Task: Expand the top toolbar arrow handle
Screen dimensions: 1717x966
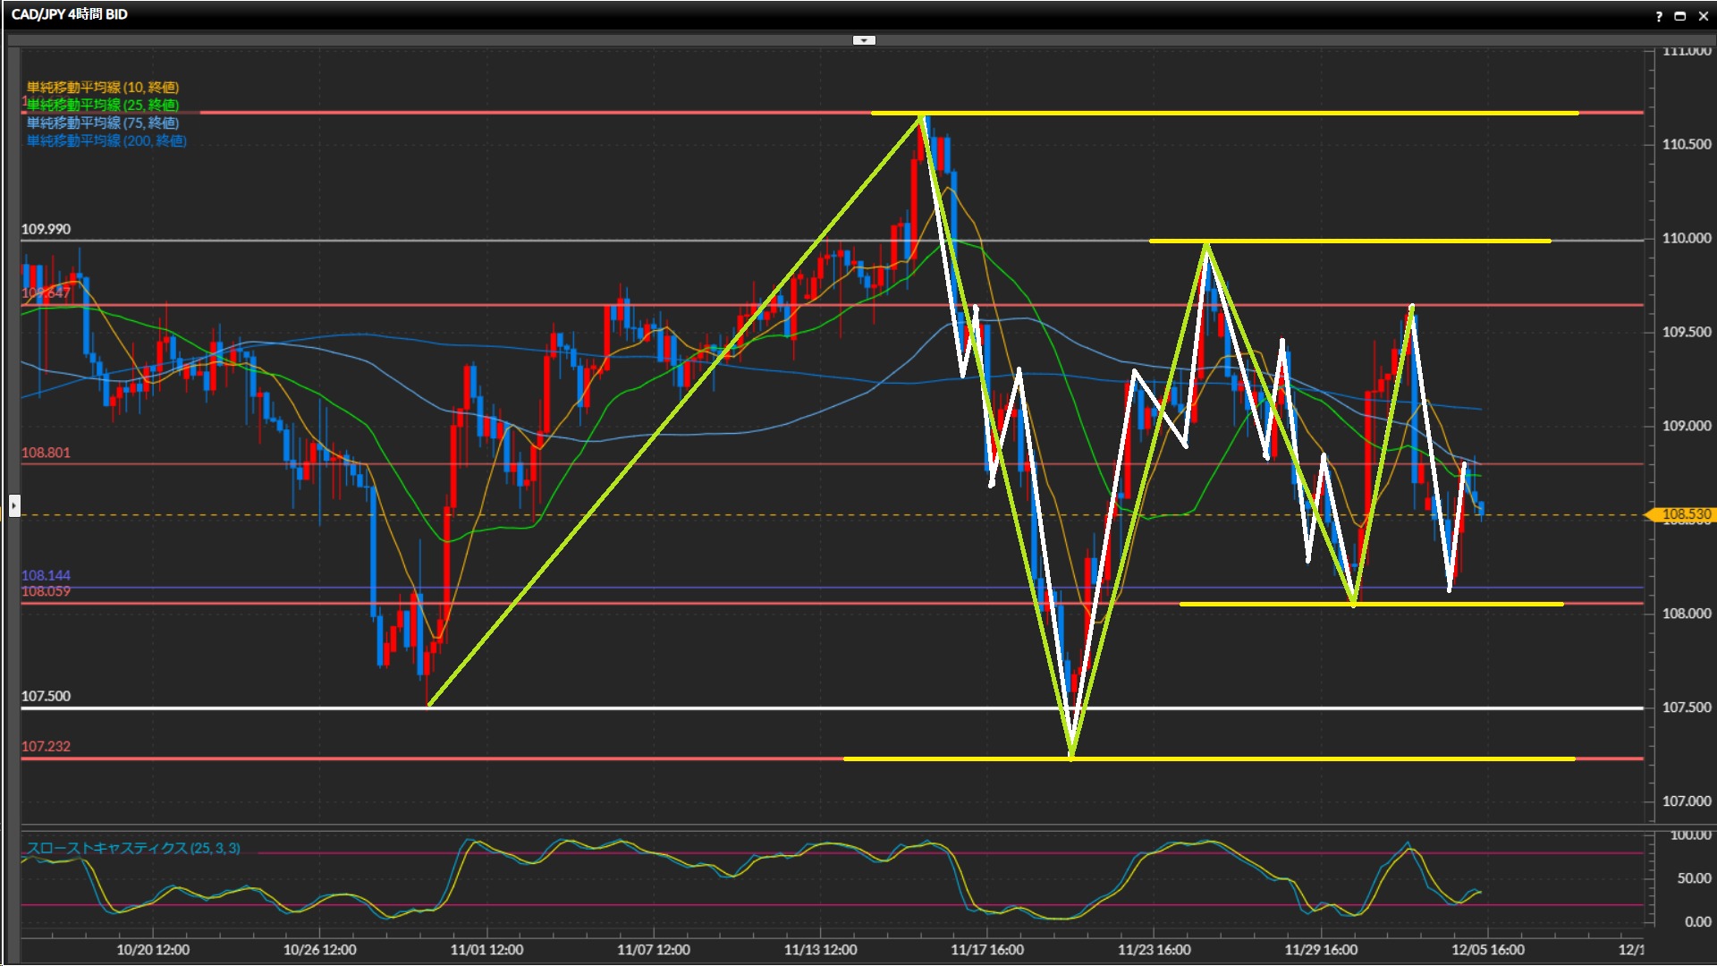Action: tap(864, 40)
